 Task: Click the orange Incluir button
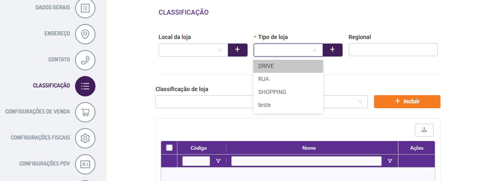tap(407, 102)
